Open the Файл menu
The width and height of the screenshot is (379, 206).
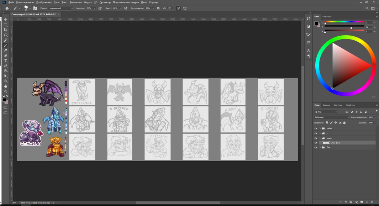(x=11, y=2)
